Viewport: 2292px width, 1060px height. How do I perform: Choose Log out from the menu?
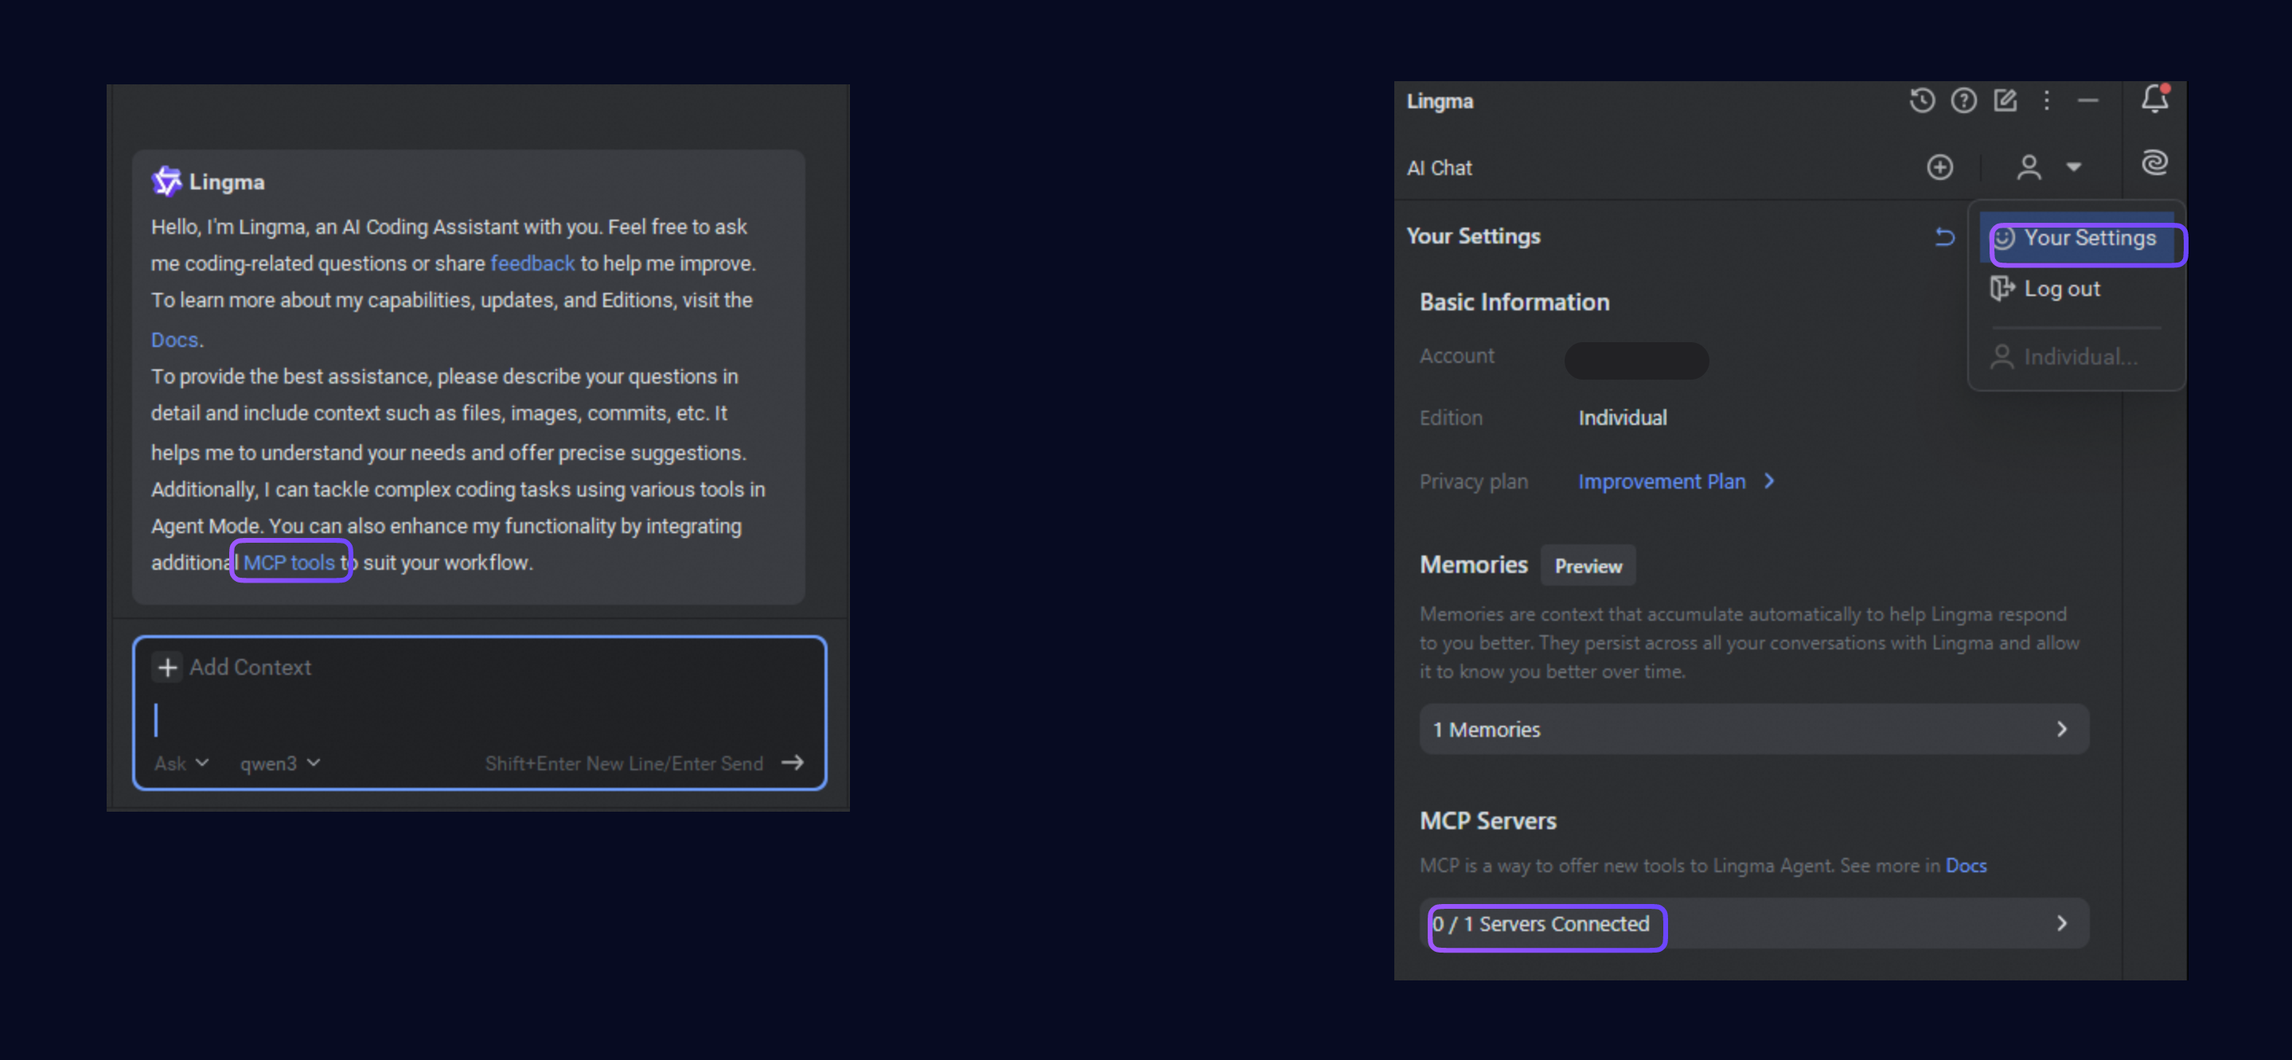click(x=2060, y=289)
